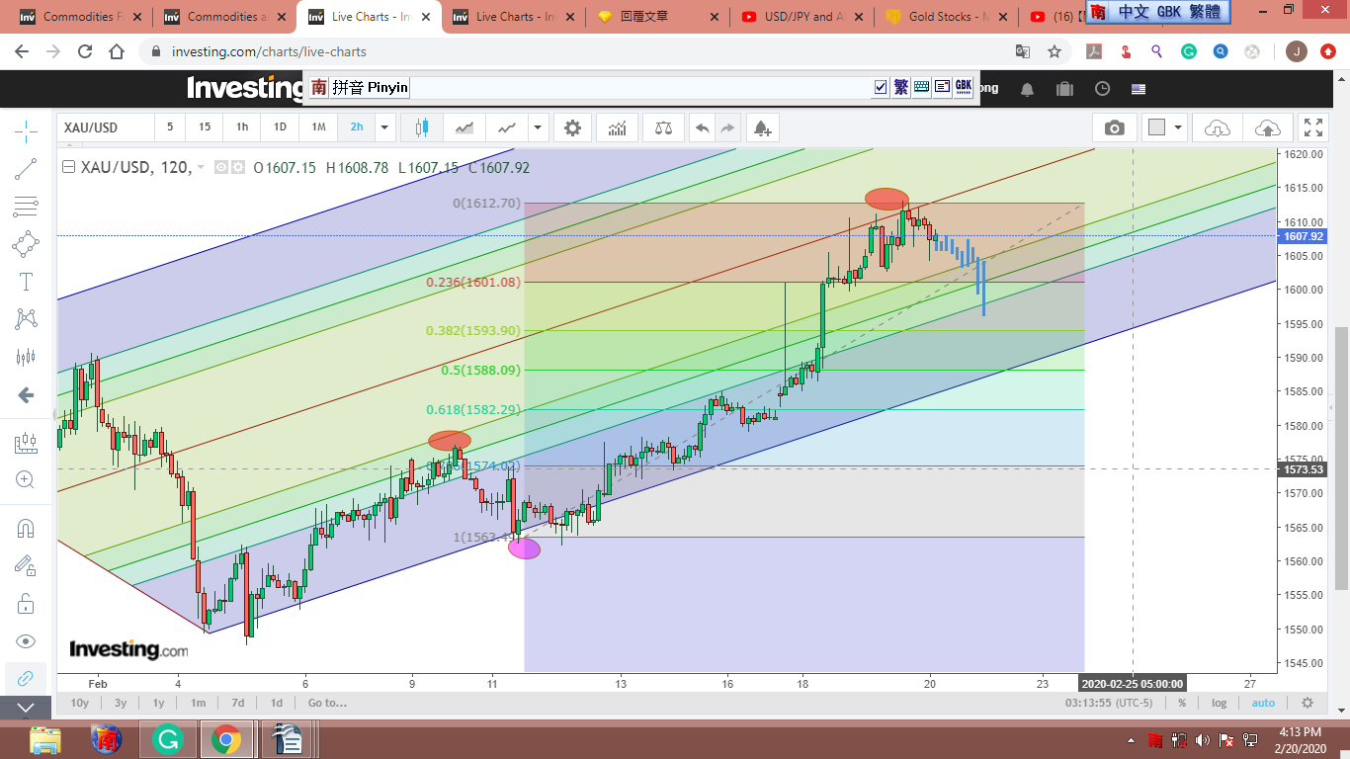
Task: Set the date range to 3y
Action: (121, 703)
